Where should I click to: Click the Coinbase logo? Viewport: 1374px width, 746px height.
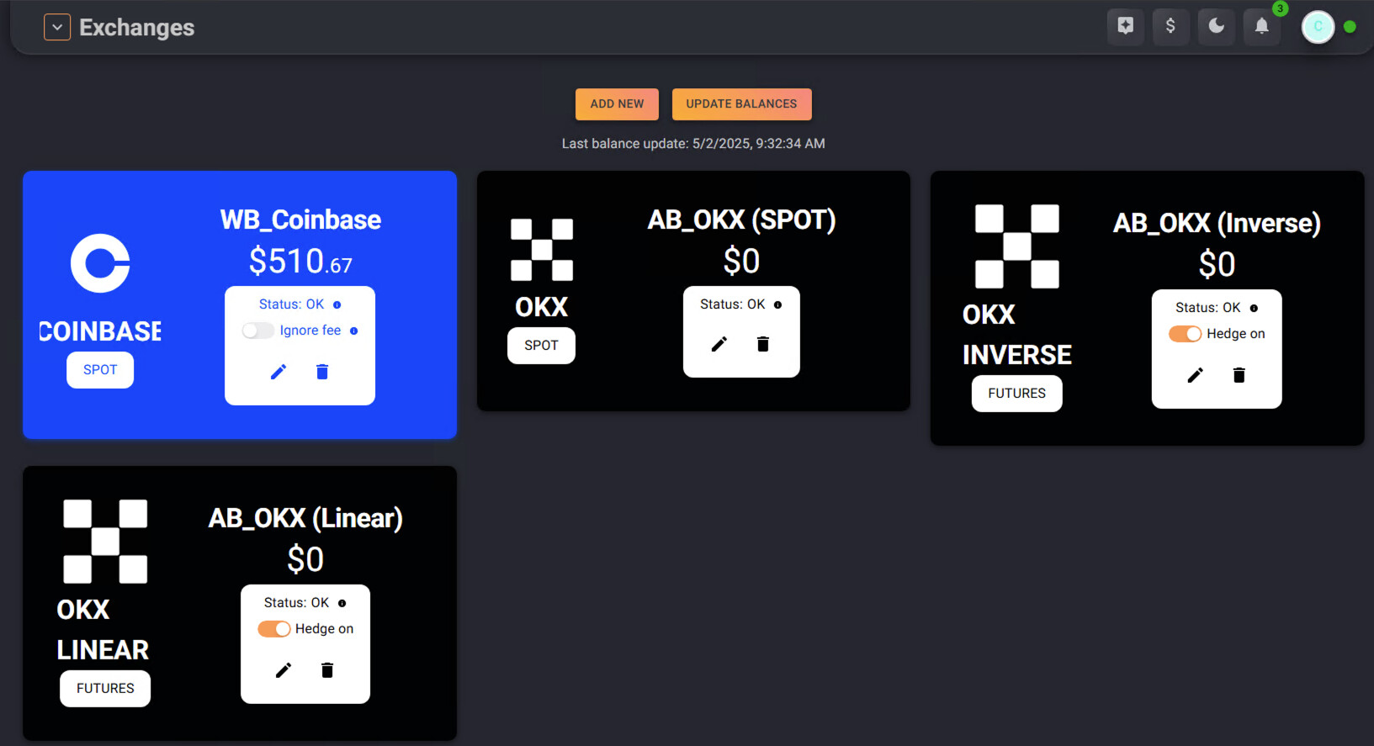click(x=100, y=263)
